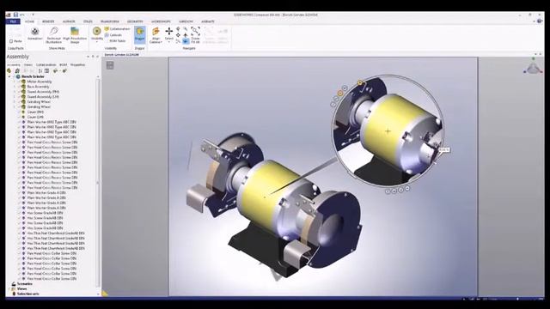Switch to the WORKSHOPS ribbon tab
550x309 pixels.
161,21
